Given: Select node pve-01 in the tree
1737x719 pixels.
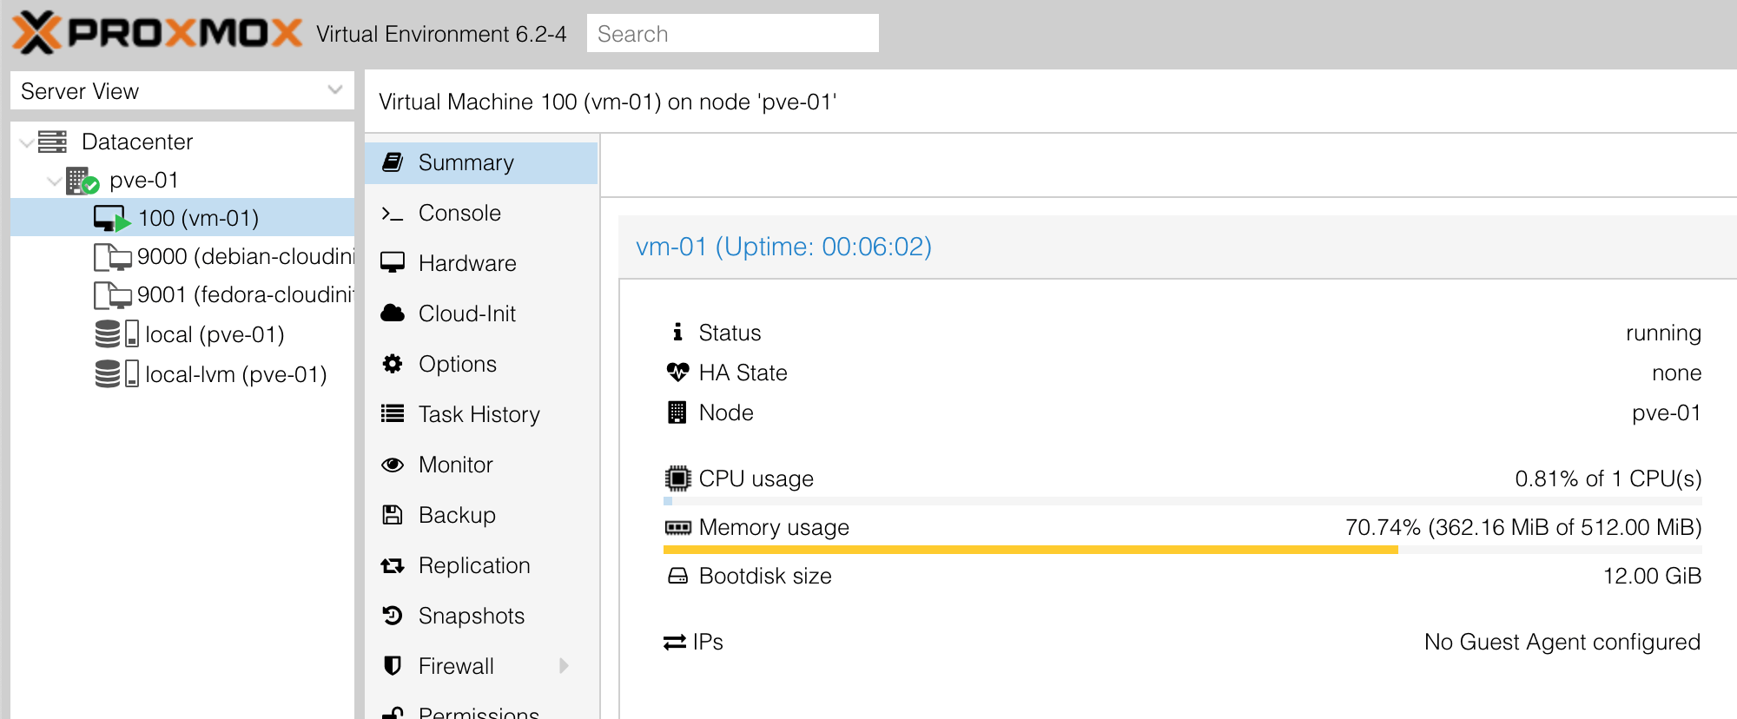Looking at the screenshot, I should pos(182,181).
